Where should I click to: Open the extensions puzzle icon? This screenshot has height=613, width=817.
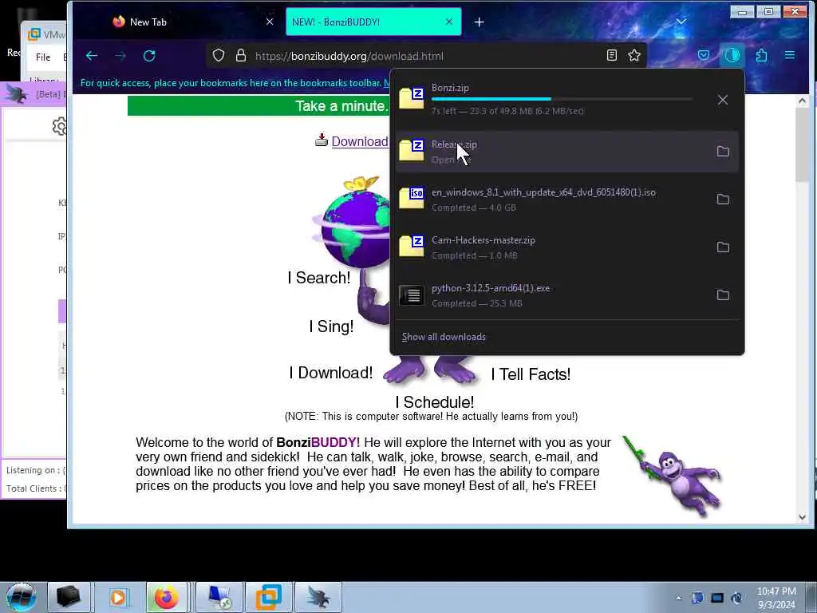click(761, 55)
